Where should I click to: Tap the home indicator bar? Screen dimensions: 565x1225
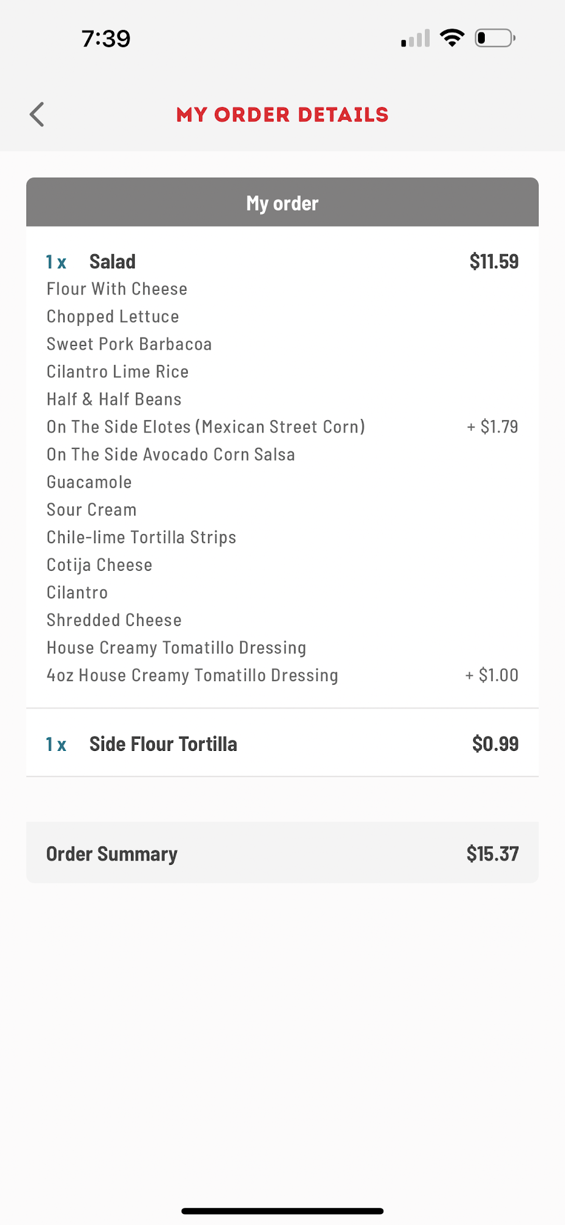click(x=282, y=1211)
